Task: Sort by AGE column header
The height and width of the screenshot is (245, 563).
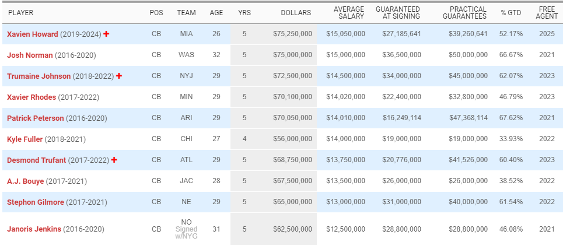Action: point(216,13)
